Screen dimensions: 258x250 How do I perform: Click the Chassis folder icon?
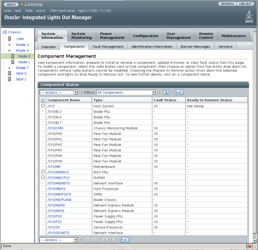4,32
